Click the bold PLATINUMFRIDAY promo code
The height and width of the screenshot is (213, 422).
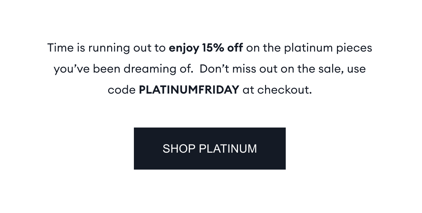(x=189, y=90)
